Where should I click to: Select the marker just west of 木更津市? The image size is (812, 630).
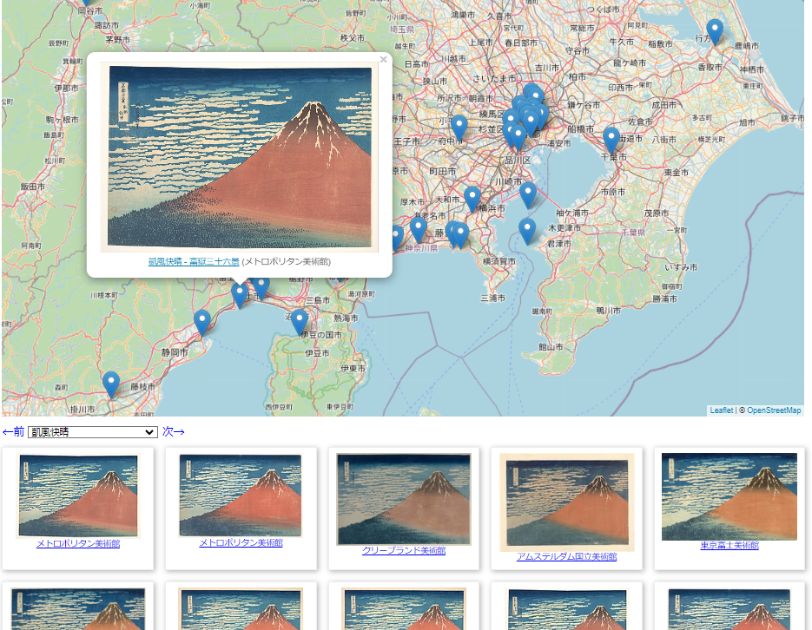click(x=527, y=231)
